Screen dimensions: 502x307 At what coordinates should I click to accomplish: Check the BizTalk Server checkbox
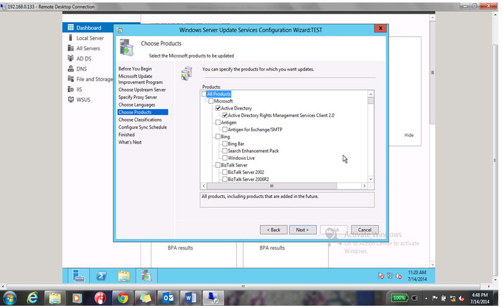point(218,165)
